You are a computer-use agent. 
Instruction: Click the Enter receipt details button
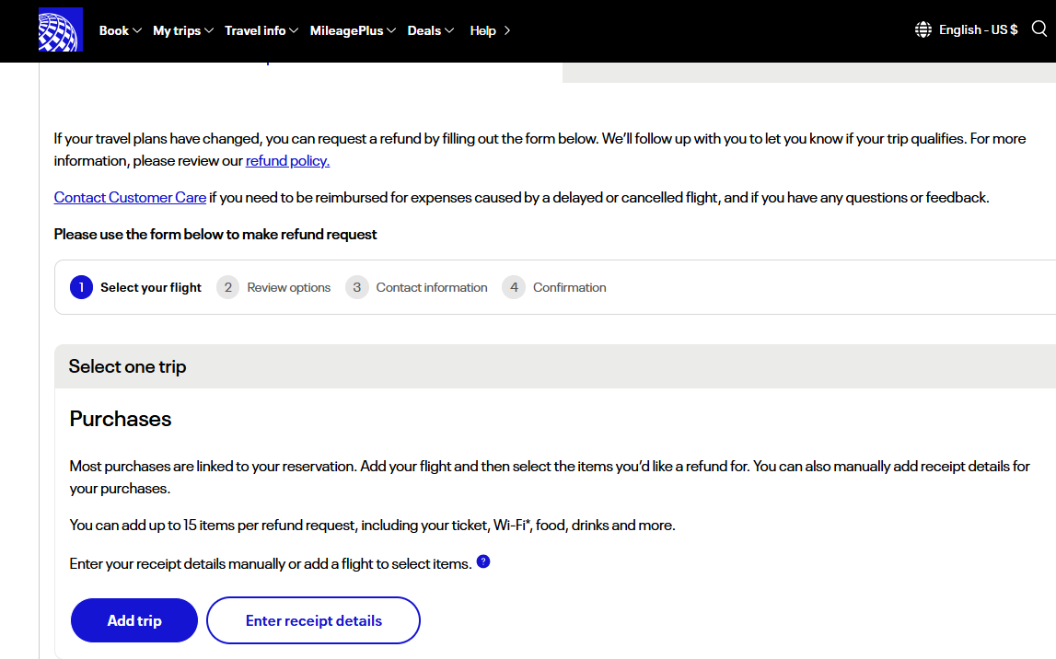pos(313,620)
